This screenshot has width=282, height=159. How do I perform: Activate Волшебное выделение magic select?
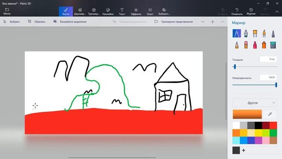[x=70, y=22]
